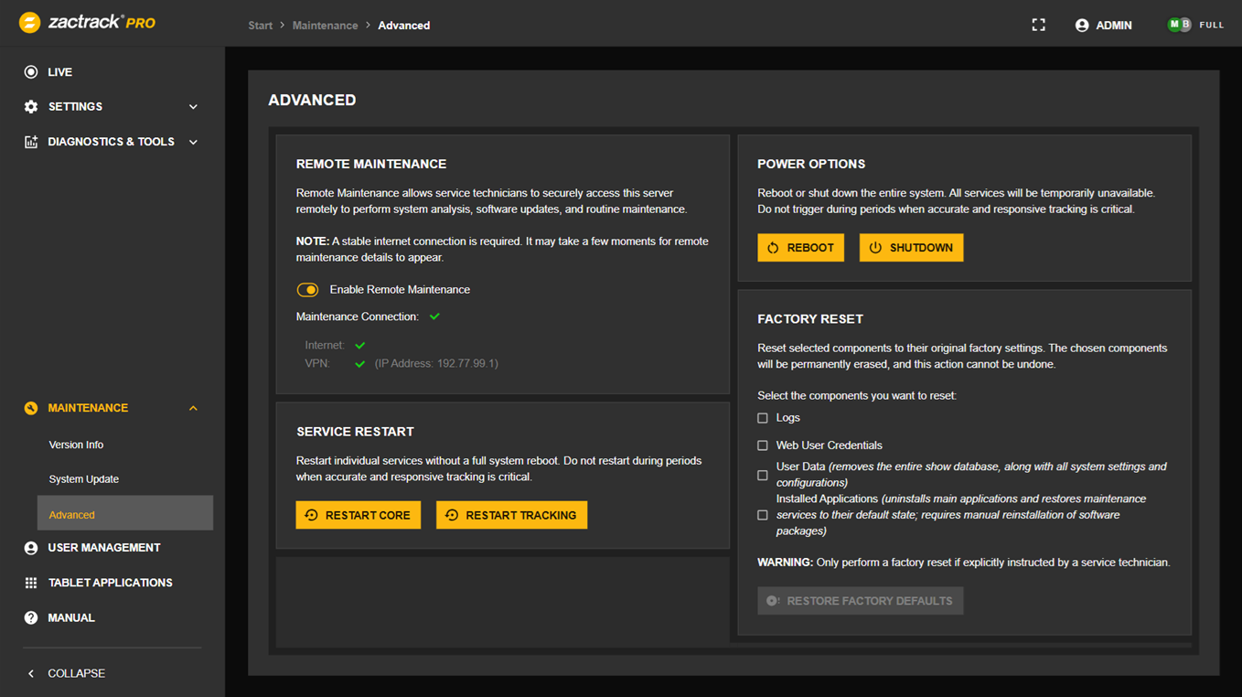Click the FULL license label

[x=1212, y=26]
